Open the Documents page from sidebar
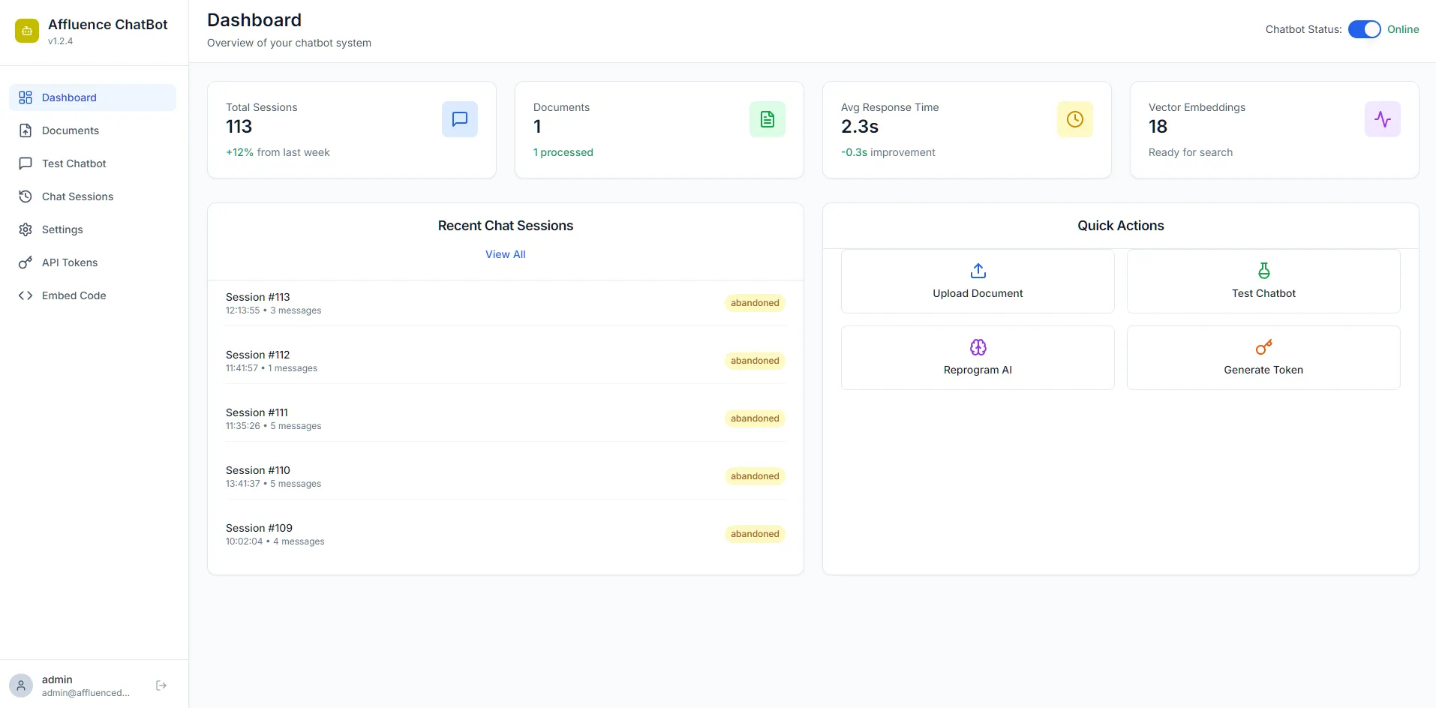The height and width of the screenshot is (708, 1436). [x=71, y=130]
